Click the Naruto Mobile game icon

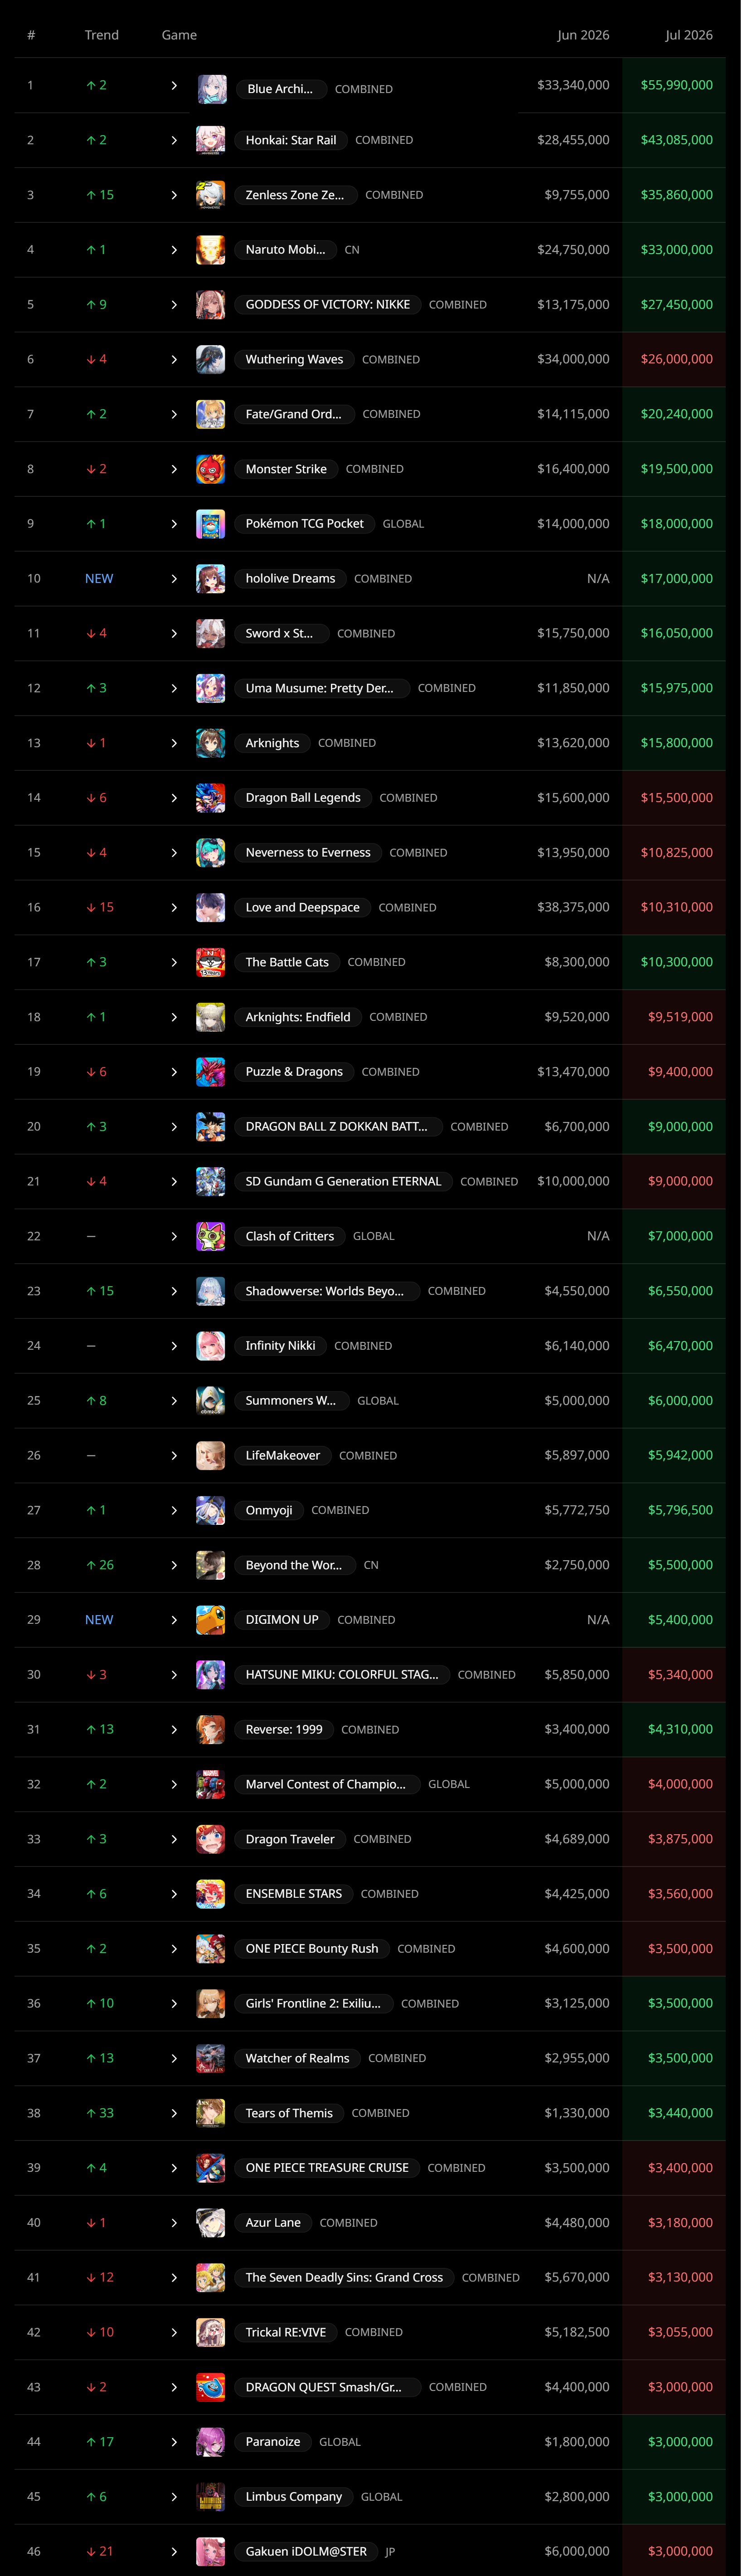tap(211, 250)
